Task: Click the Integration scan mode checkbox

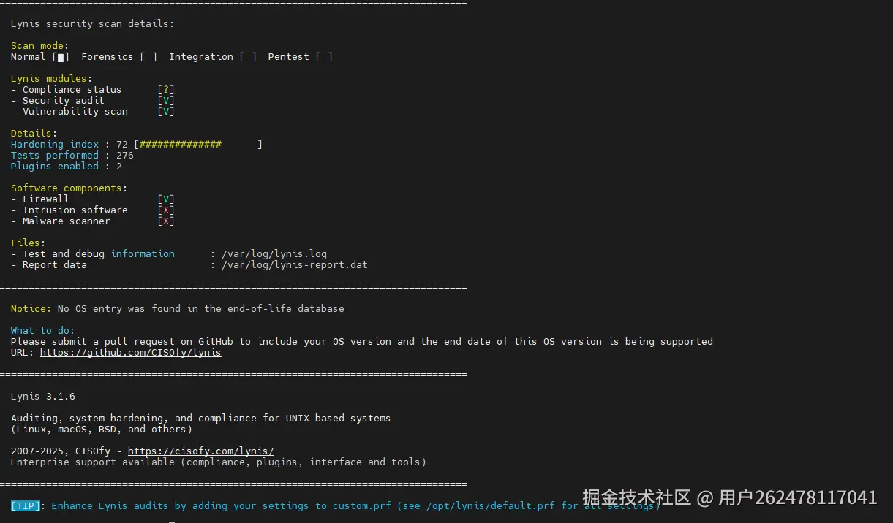Action: click(x=248, y=57)
